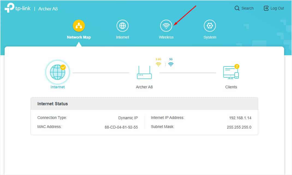Click the checkmark badge on Internet globe
292x175 pixels.
tap(63, 67)
